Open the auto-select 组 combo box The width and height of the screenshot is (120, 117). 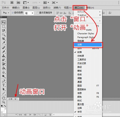click(x=29, y=13)
